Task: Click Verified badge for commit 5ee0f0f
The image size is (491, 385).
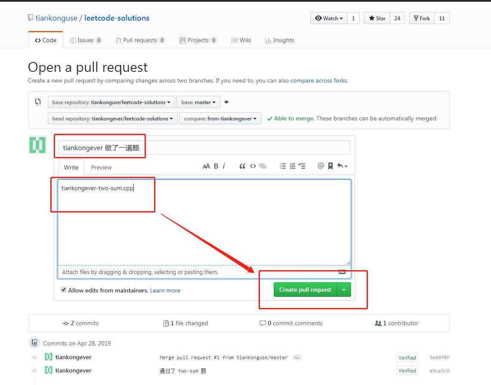Action: (x=407, y=357)
